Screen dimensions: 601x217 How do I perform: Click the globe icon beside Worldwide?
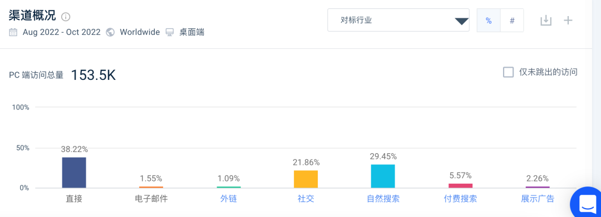tap(110, 32)
